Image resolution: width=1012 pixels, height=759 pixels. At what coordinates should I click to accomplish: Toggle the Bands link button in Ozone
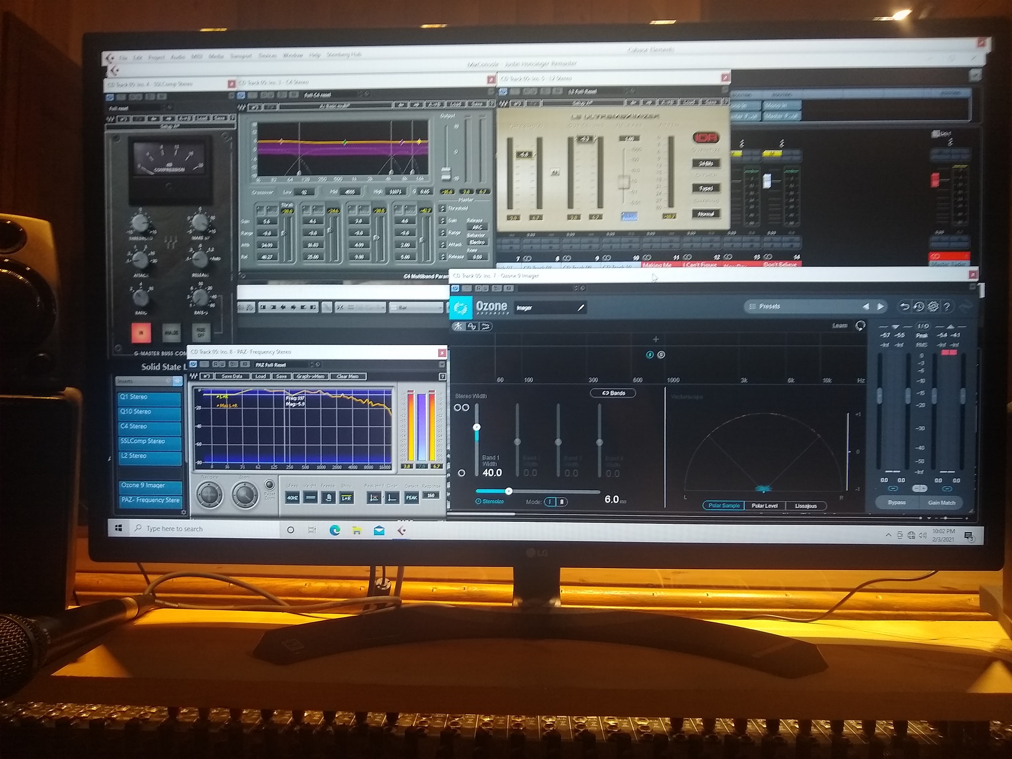point(613,393)
